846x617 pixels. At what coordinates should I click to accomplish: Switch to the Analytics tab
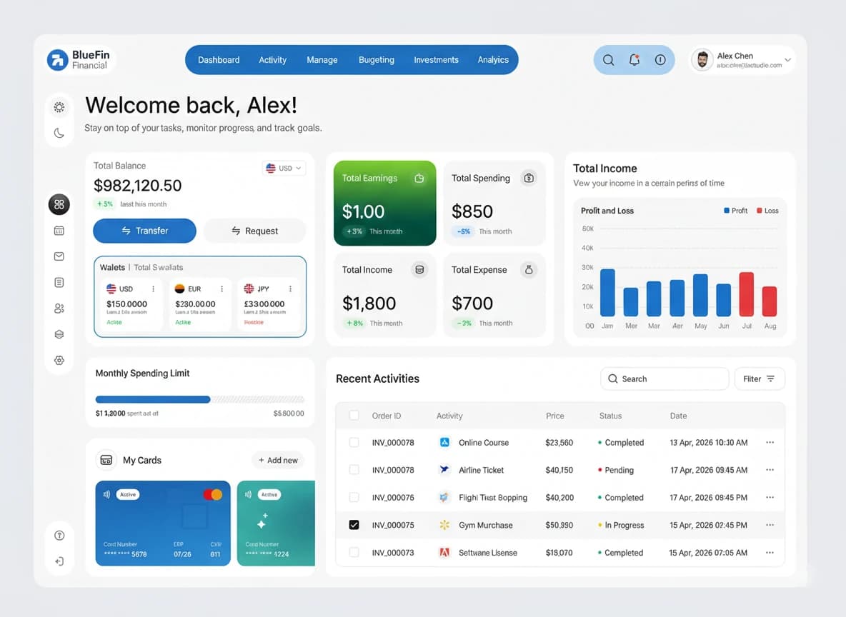(493, 60)
